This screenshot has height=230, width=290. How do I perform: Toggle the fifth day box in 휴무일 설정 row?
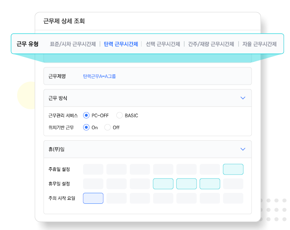(x=186, y=184)
